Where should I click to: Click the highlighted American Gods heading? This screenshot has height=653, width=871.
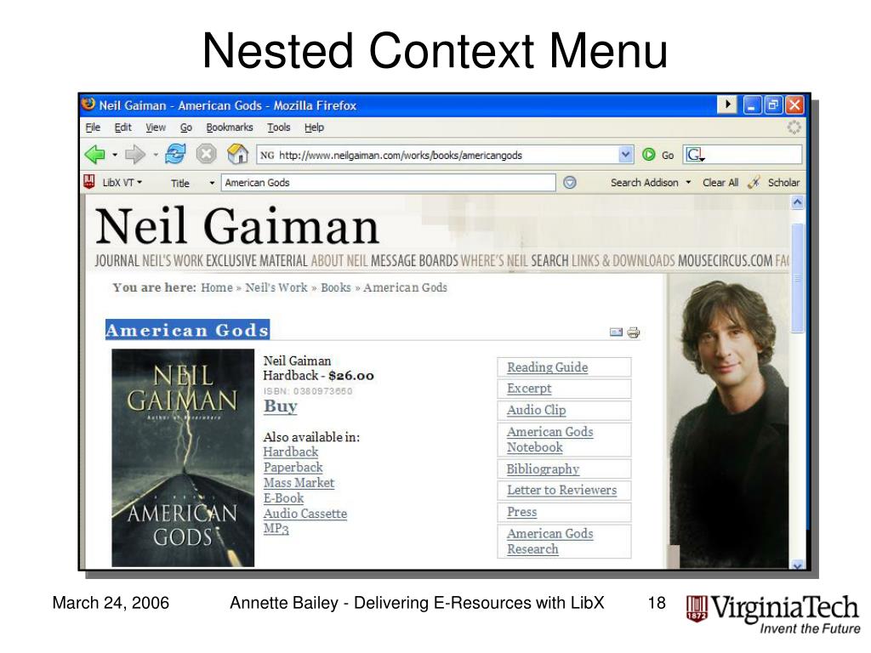[x=187, y=330]
